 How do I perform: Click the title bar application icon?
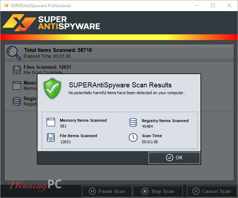(x=6, y=6)
